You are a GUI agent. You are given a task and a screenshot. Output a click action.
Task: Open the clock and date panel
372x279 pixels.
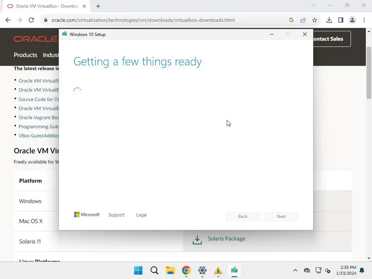[x=346, y=270]
